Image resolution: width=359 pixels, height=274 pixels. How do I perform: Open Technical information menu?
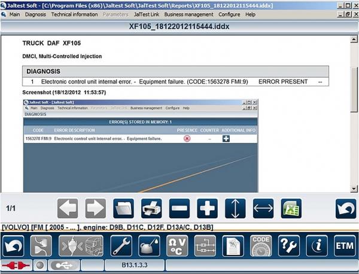coord(74,14)
